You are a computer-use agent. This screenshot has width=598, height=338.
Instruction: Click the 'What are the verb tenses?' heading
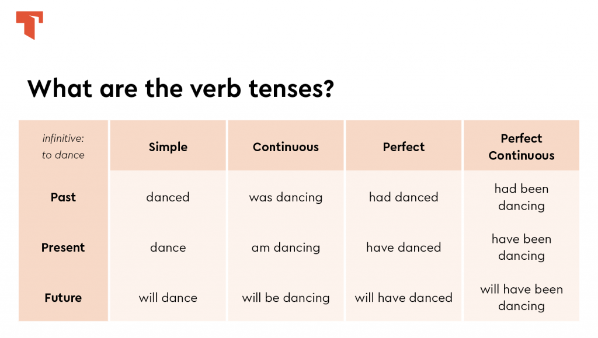tap(180, 88)
